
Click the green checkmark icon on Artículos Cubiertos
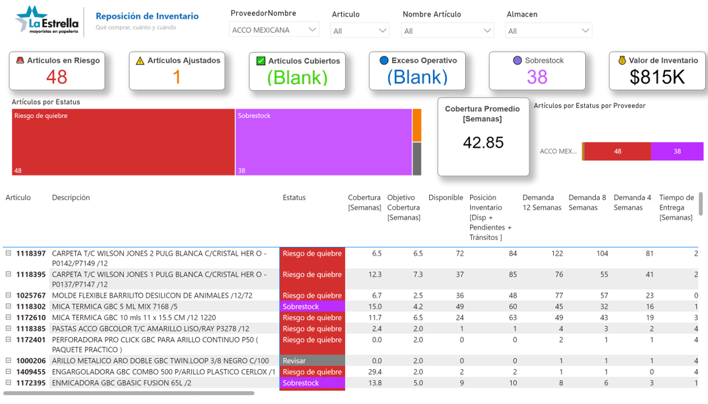(x=261, y=61)
